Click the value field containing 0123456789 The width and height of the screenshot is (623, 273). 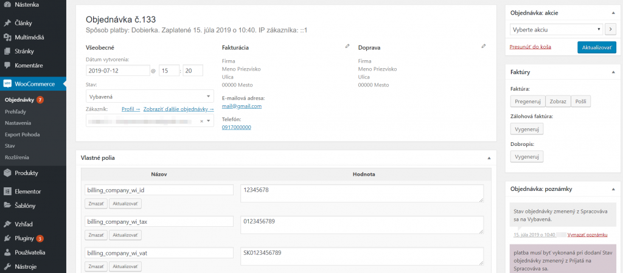click(x=362, y=225)
